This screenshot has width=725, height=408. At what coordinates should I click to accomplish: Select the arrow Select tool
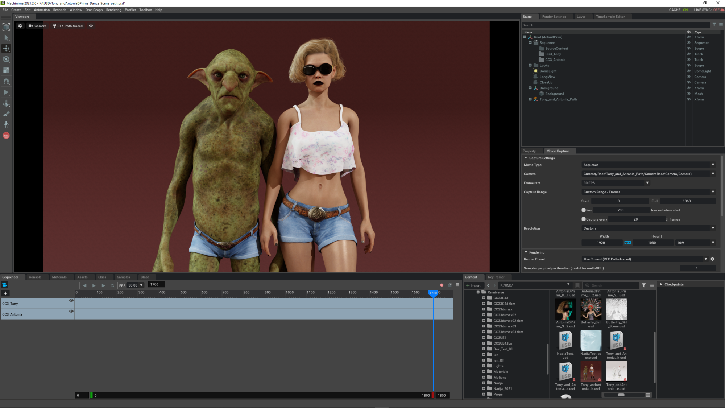(x=6, y=38)
